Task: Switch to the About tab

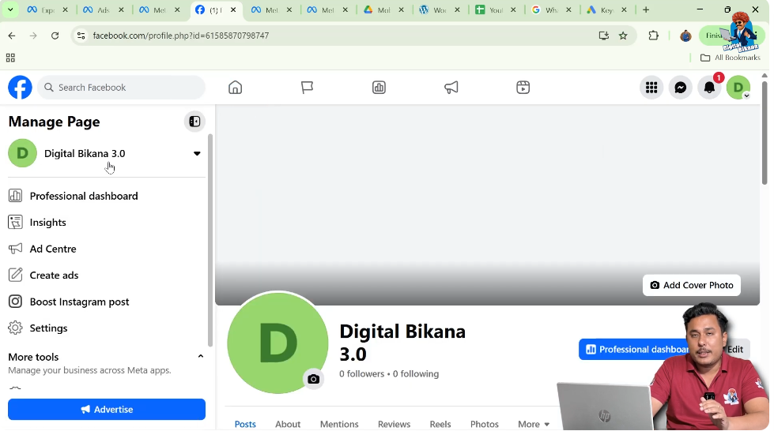Action: click(x=288, y=424)
